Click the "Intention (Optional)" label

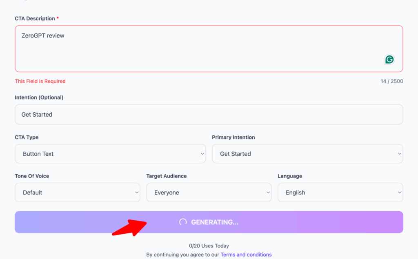[x=39, y=97]
